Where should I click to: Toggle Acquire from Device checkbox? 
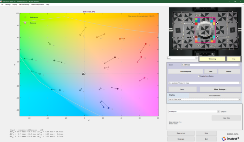199,76
